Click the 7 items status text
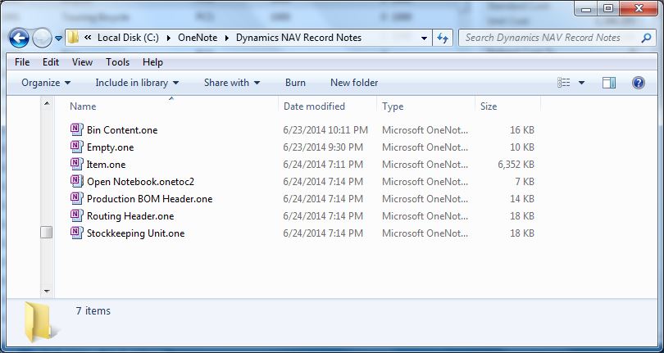Screen dimensions: 664x353 [x=93, y=311]
